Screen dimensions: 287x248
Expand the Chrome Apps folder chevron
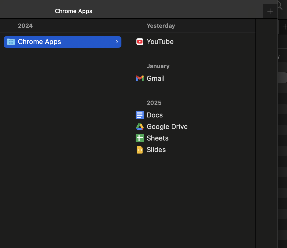[x=117, y=42]
